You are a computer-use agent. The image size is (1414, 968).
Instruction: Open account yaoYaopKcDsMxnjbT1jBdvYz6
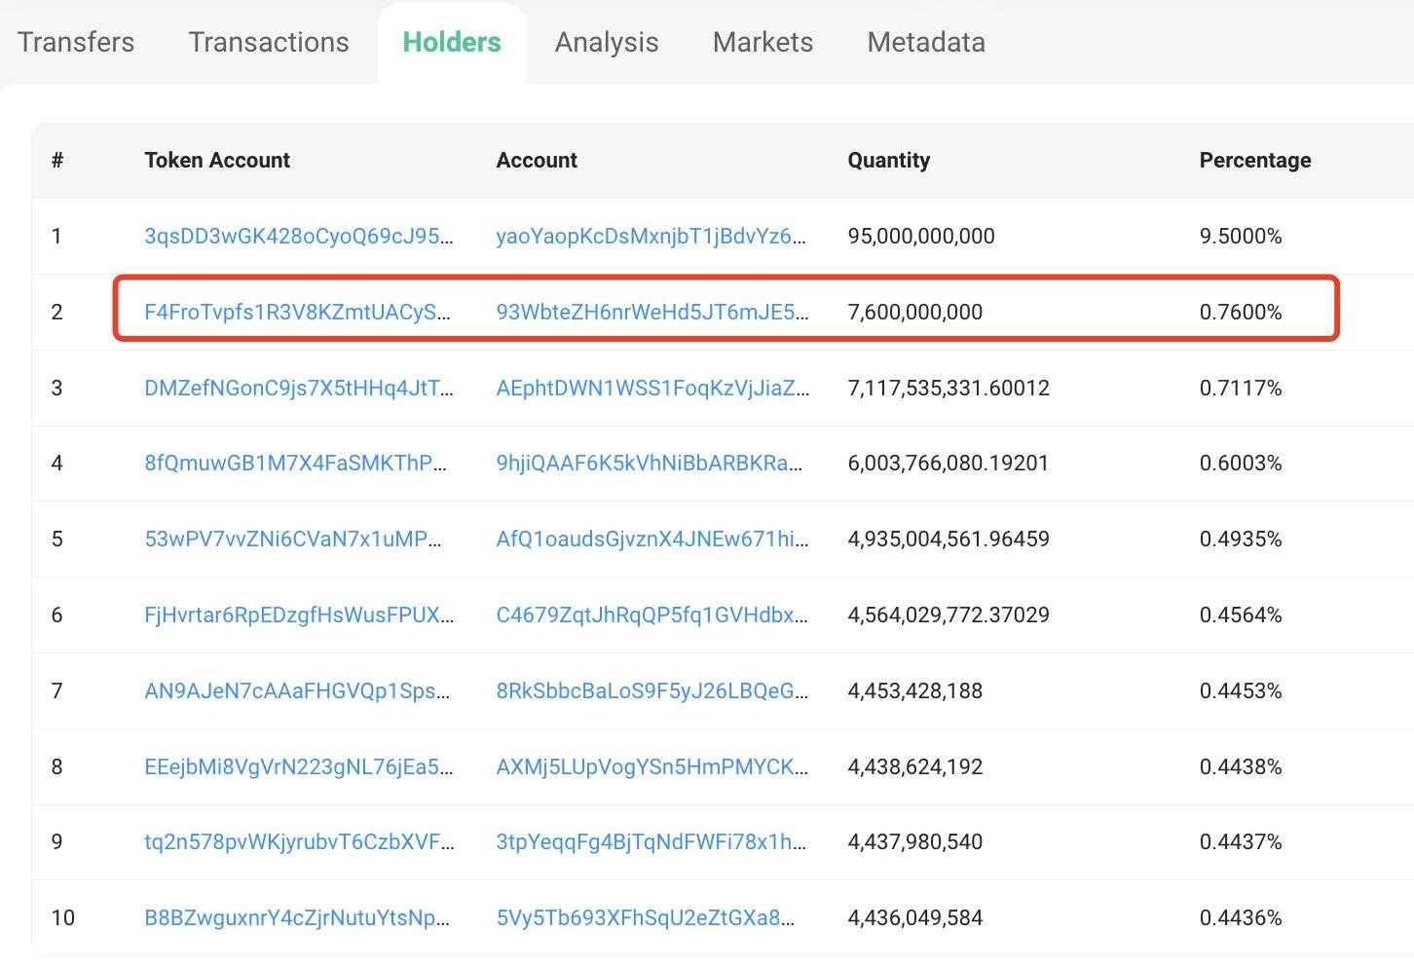point(651,236)
